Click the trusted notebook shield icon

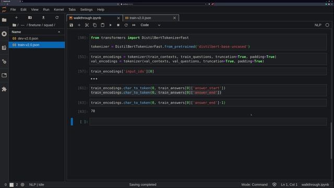tap(275, 184)
